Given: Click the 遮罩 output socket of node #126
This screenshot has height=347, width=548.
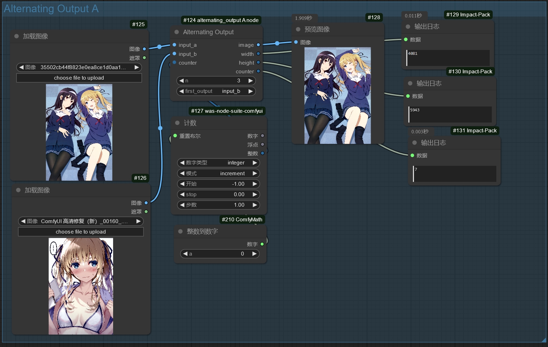Looking at the screenshot, I should tap(146, 212).
